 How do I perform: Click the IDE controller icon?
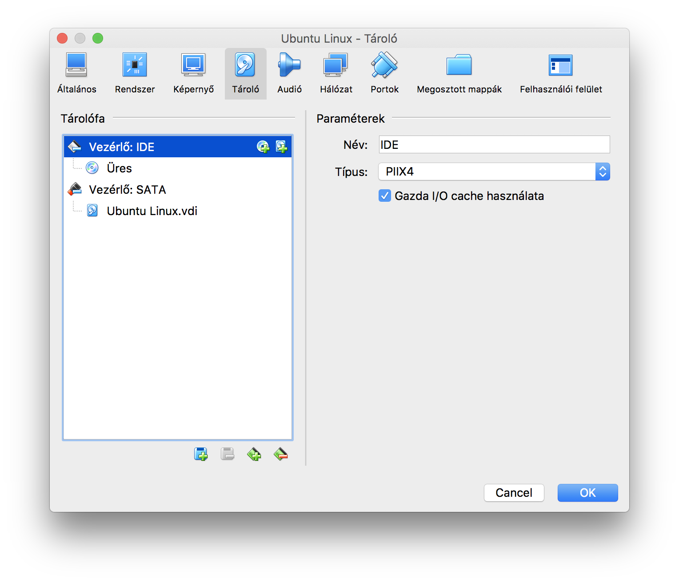pyautogui.click(x=75, y=146)
